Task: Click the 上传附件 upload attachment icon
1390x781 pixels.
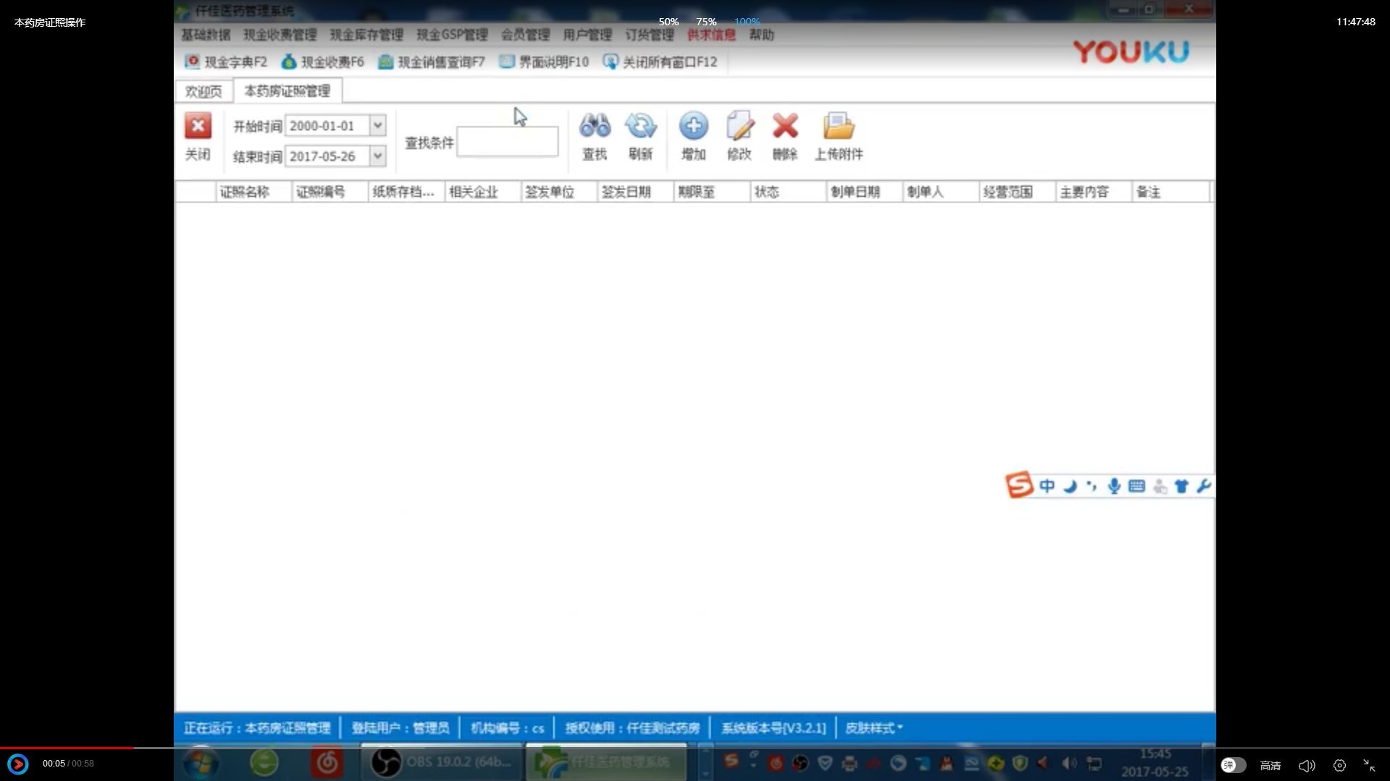Action: point(839,126)
